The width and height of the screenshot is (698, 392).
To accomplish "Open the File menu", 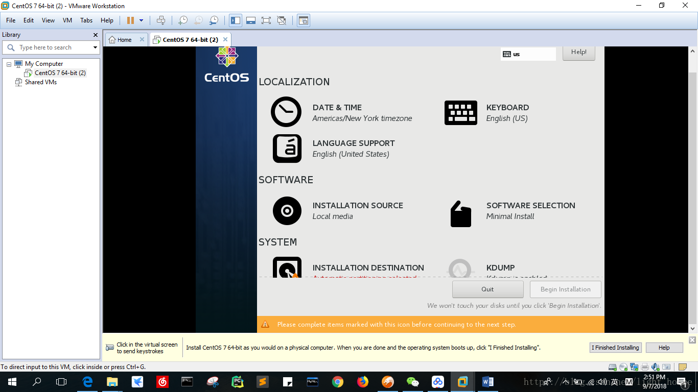I will pyautogui.click(x=11, y=20).
